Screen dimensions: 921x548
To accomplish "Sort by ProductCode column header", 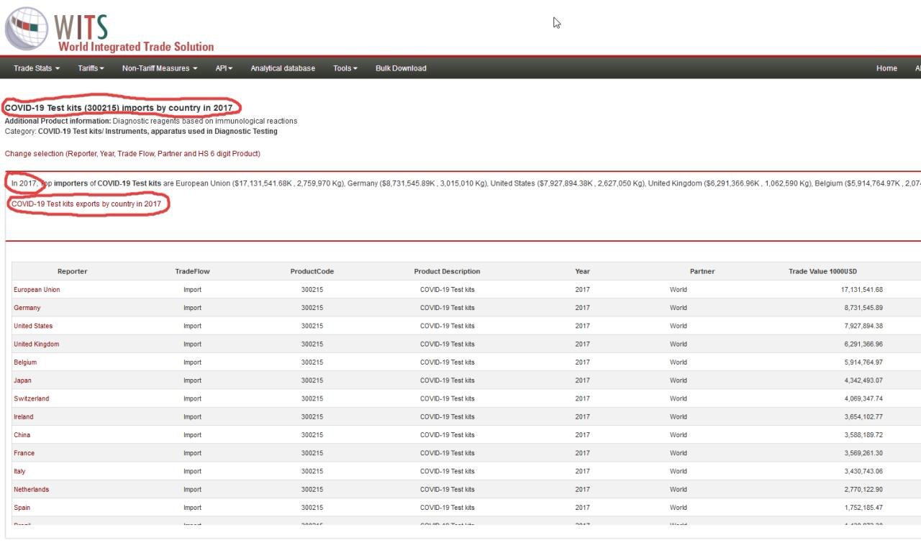I will click(312, 271).
